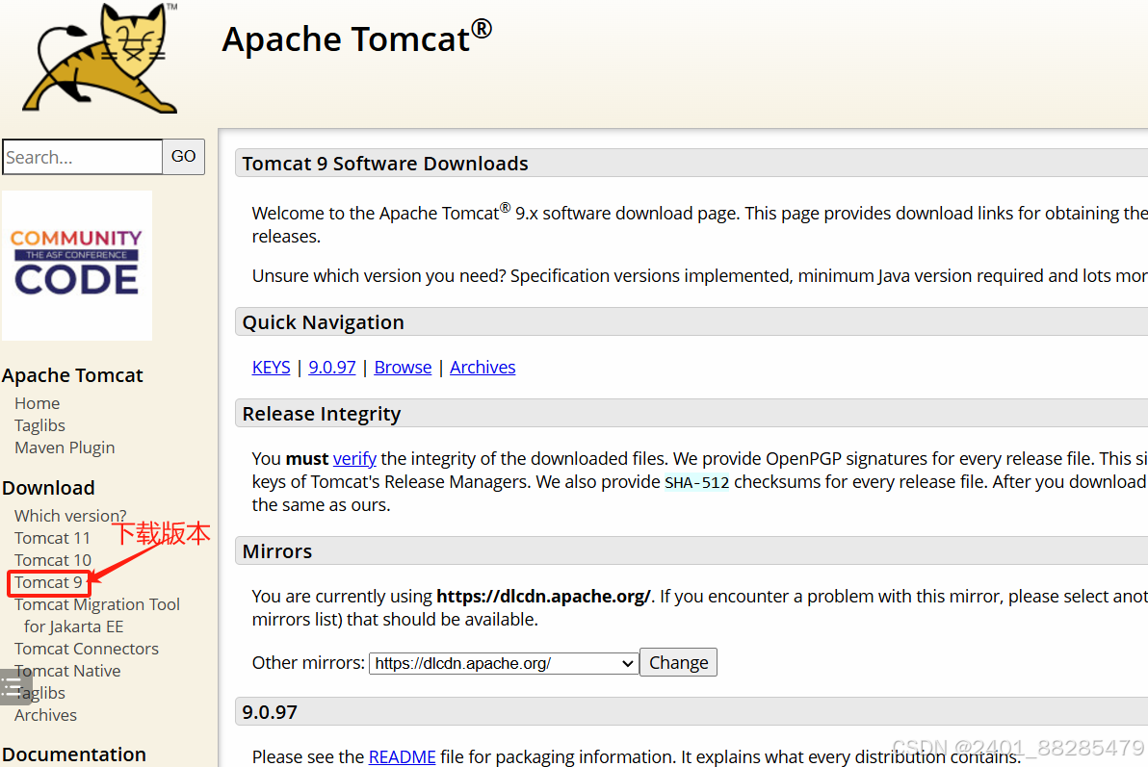The width and height of the screenshot is (1148, 767).
Task: Click the verify link in Release Integrity
Action: pyautogui.click(x=354, y=458)
